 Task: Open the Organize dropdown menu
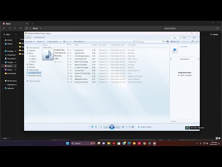pos(30,41)
